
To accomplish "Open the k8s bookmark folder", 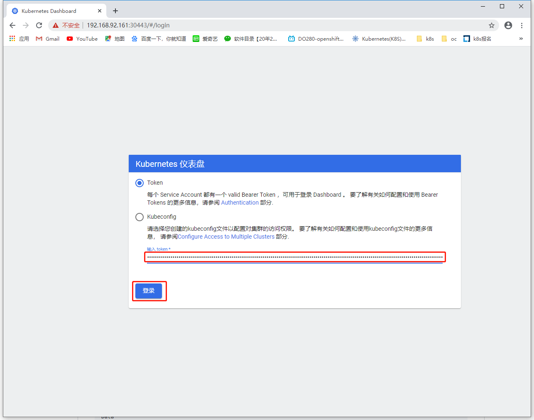I will pyautogui.click(x=425, y=39).
